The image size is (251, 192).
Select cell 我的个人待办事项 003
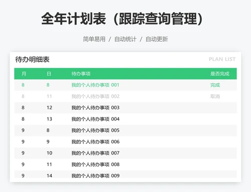(95, 108)
